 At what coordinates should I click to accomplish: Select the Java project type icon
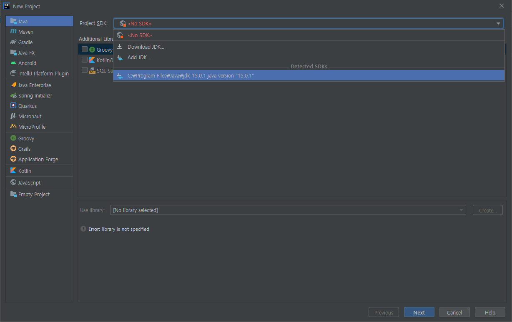tap(13, 21)
